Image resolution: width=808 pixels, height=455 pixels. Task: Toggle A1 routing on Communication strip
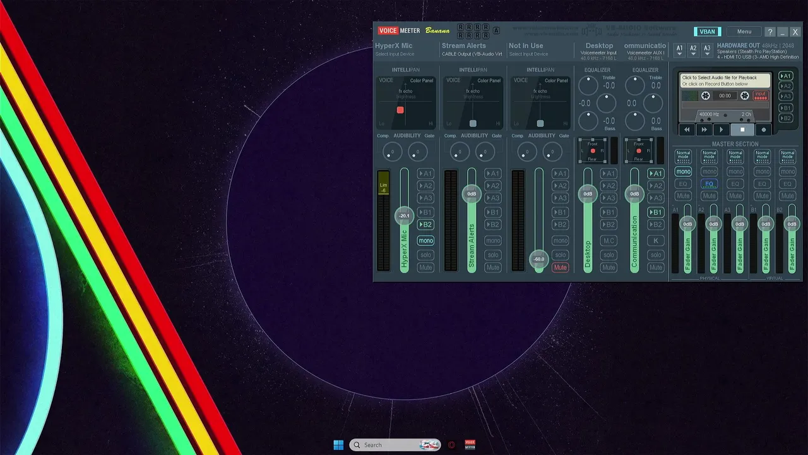(656, 173)
